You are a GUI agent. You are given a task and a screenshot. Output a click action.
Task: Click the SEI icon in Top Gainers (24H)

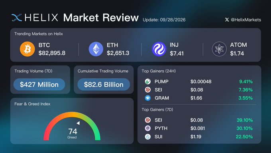point(148,90)
